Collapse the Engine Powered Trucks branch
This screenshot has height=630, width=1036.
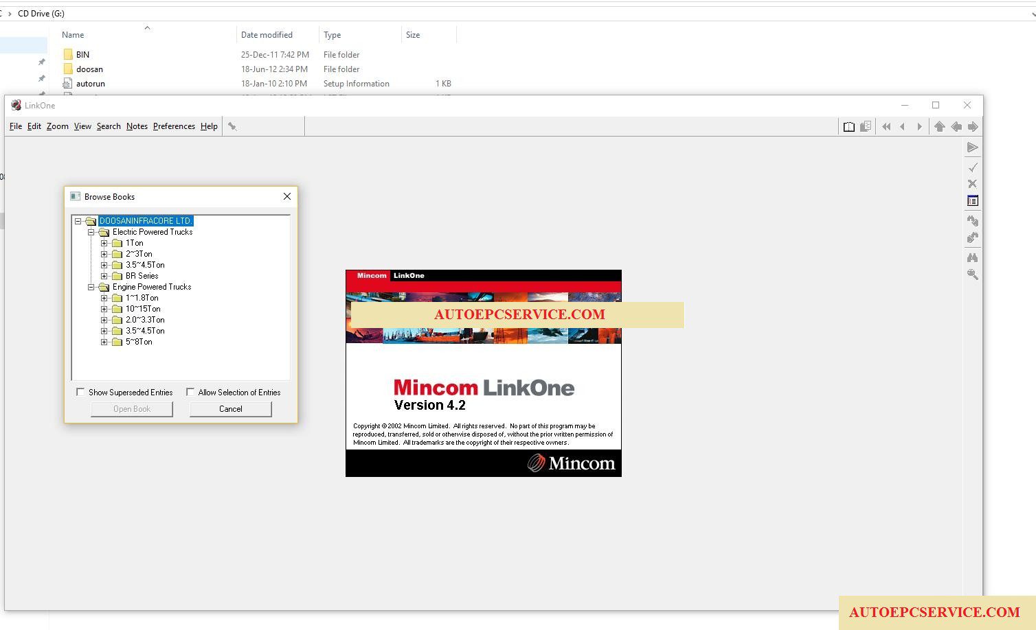click(x=91, y=287)
